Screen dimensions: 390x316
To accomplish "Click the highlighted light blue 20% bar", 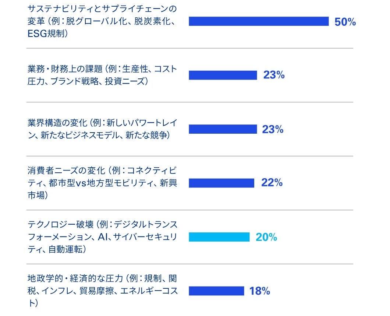I will 219,237.
